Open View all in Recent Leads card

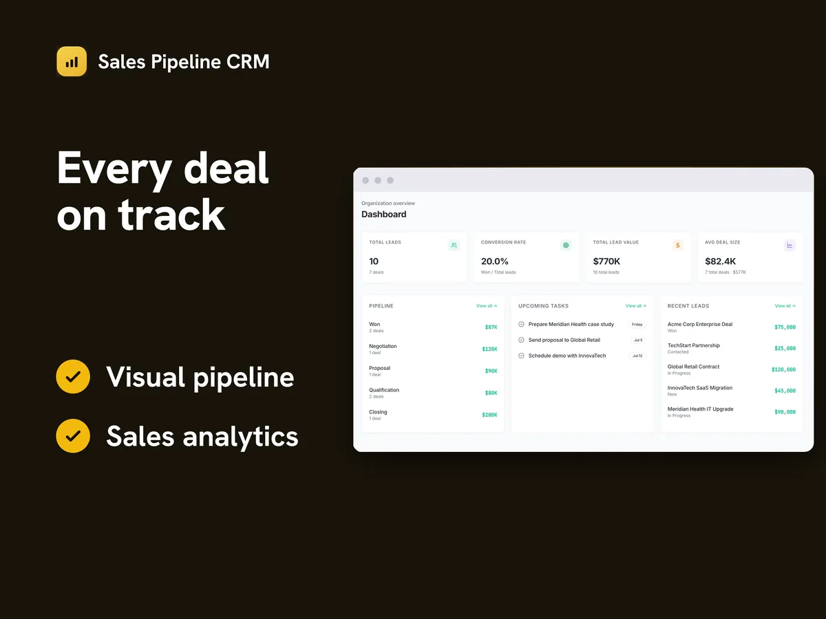click(785, 306)
